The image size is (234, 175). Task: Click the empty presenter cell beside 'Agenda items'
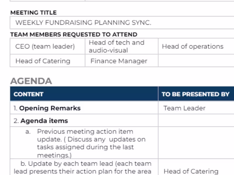pyautogui.click(x=196, y=121)
